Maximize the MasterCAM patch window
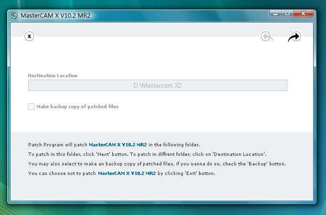The height and width of the screenshot is (215, 326). tap(287, 14)
